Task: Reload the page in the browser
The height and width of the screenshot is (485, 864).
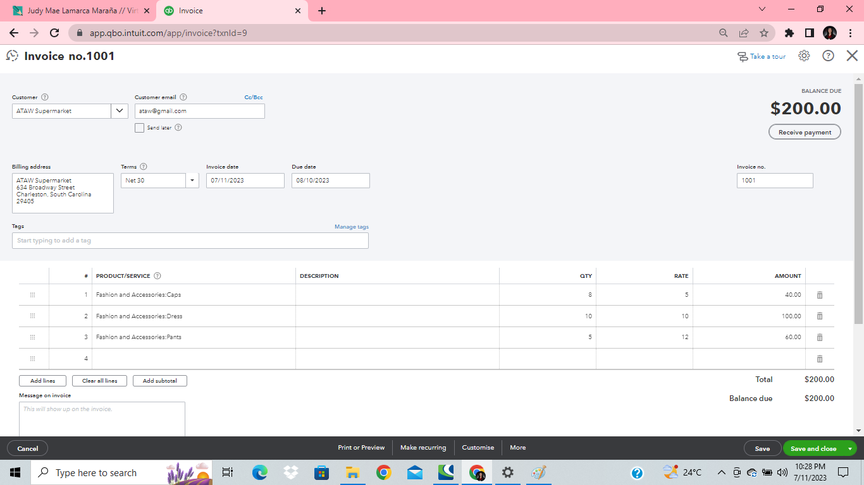Action: coord(54,33)
